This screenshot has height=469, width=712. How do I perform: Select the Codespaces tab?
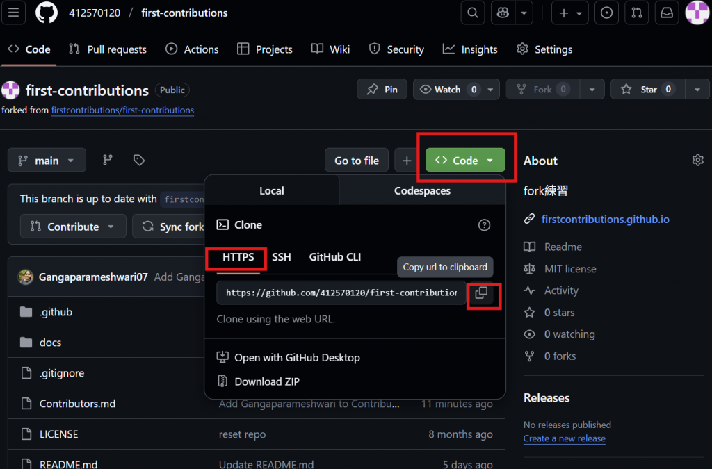(x=422, y=190)
